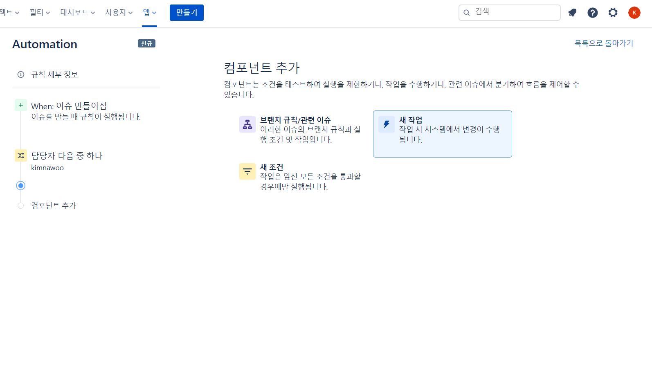Viewport: 652px width, 365px height.
Task: Click the 목록으로 돌아가기 link
Action: (x=604, y=43)
